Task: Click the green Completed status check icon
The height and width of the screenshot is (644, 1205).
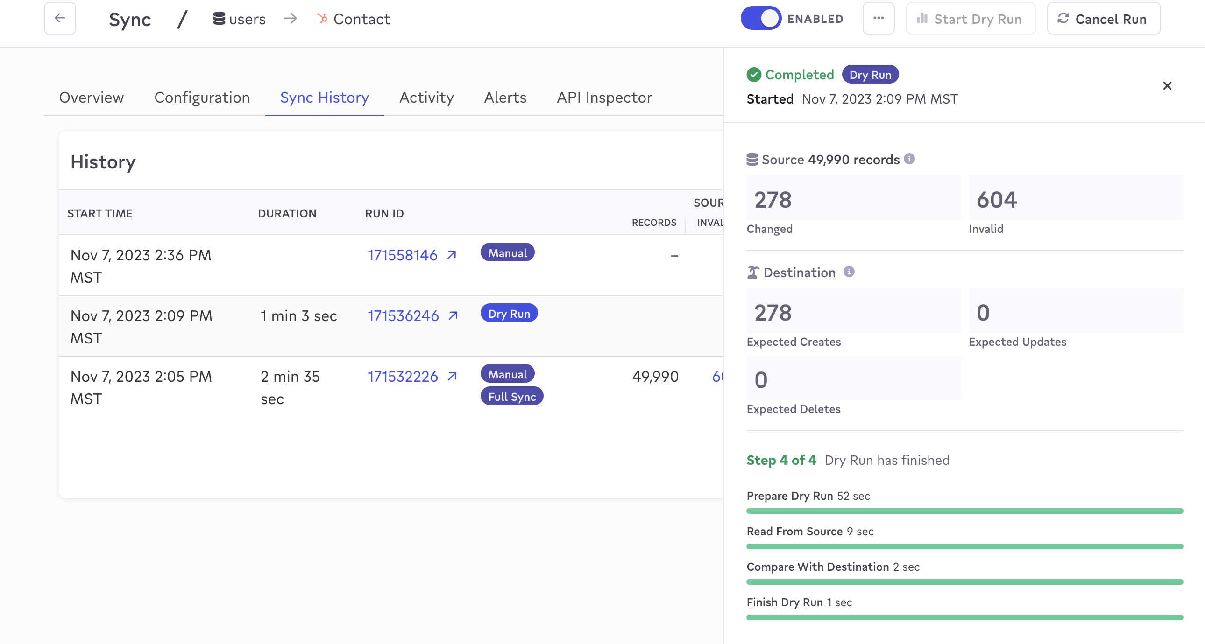Action: (x=753, y=75)
